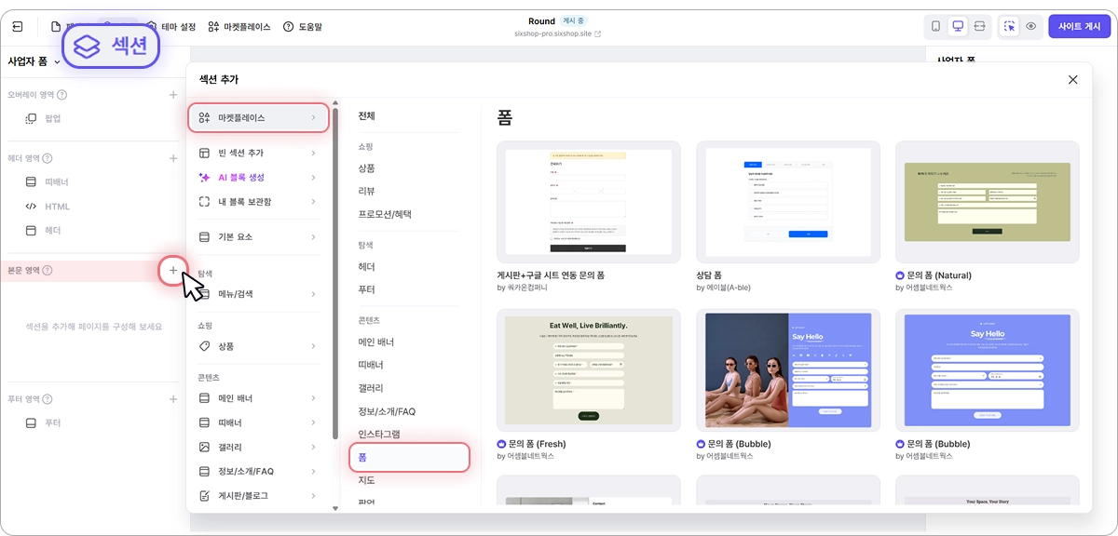The height and width of the screenshot is (536, 1118).
Task: Click the help icon next to 헤더 영역
Action: pyautogui.click(x=48, y=158)
